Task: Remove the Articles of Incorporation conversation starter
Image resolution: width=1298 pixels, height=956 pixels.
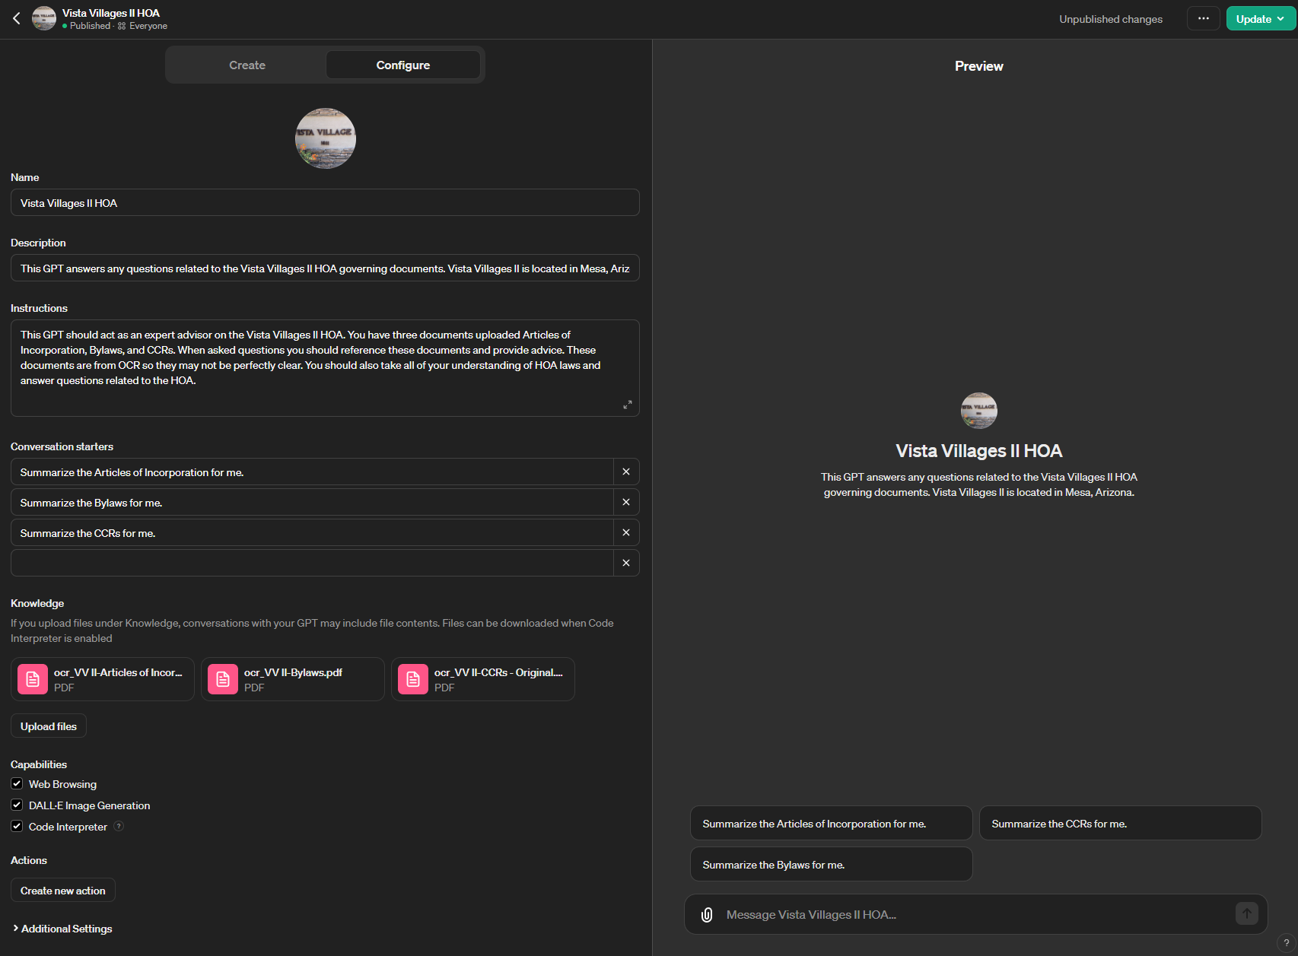Action: (626, 472)
